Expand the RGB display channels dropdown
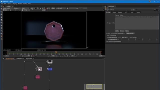Screen dimensions: 160x90 (25, 8)
